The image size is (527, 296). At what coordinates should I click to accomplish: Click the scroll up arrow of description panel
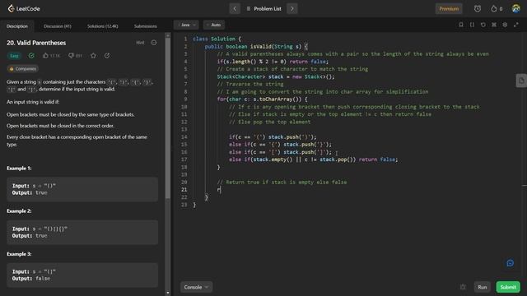(168, 35)
